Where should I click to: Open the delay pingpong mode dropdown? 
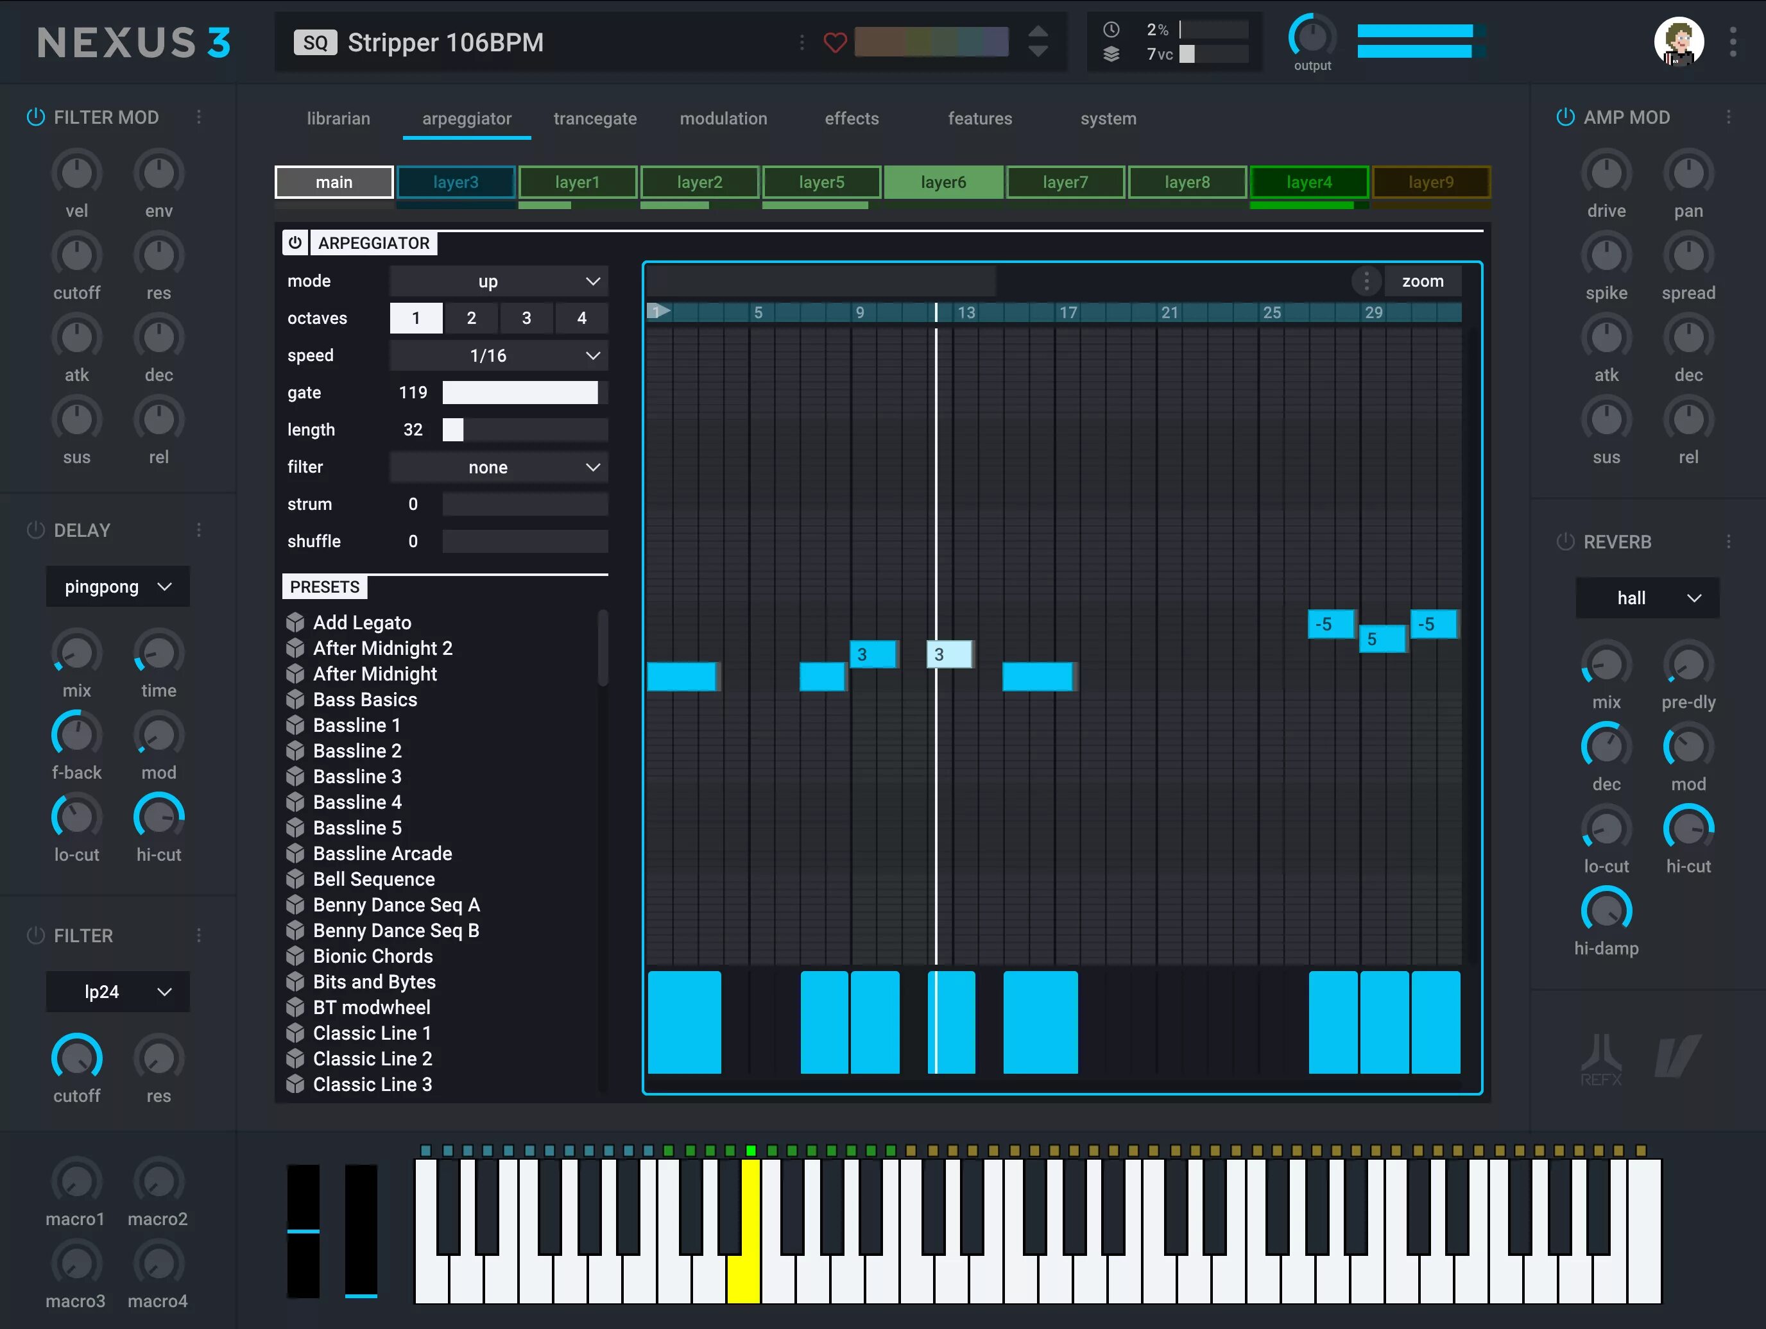click(x=117, y=587)
